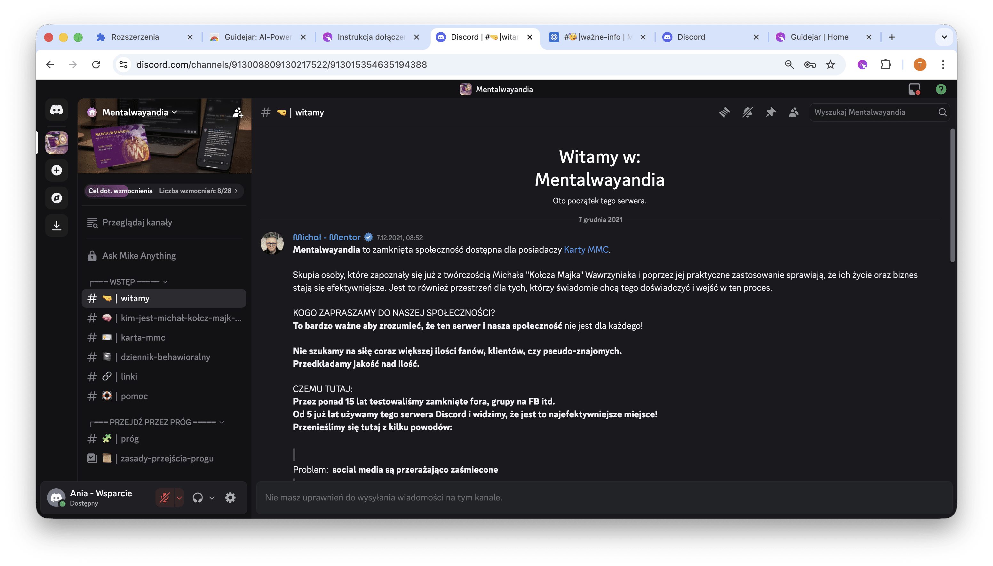This screenshot has height=566, width=993.
Task: Open Michał Mentor's avatar
Action: [x=272, y=243]
